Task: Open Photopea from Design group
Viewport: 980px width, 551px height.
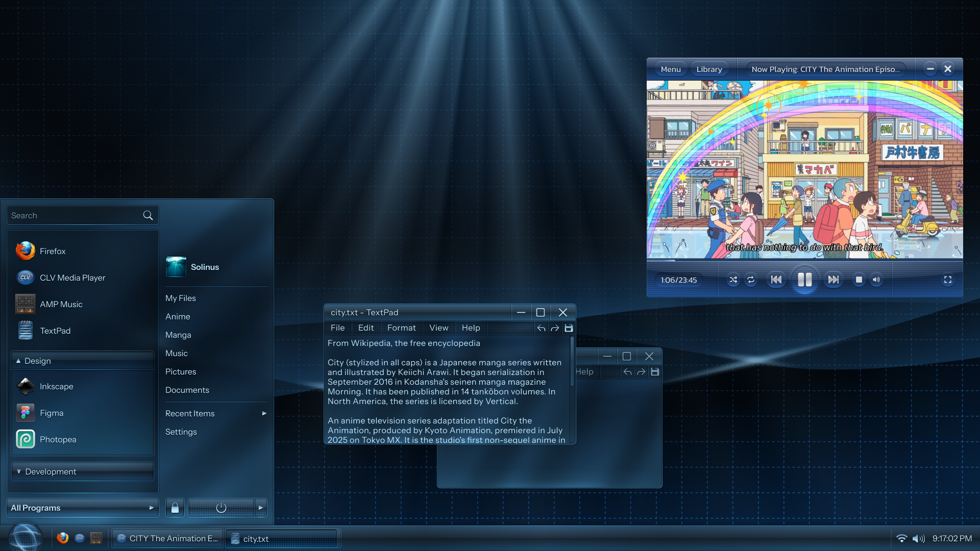Action: (x=58, y=439)
